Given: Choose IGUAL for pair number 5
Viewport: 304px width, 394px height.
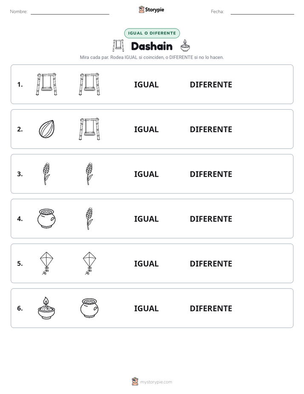Looking at the screenshot, I should [x=146, y=264].
